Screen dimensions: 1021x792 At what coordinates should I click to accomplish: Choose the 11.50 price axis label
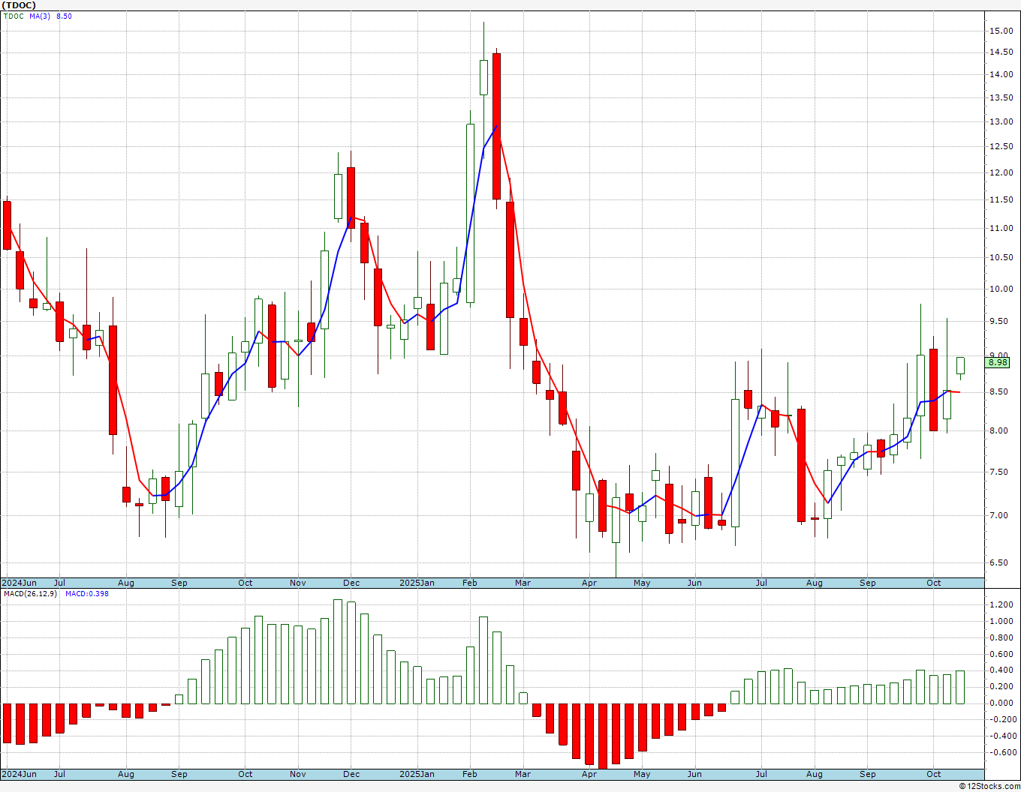point(1001,199)
